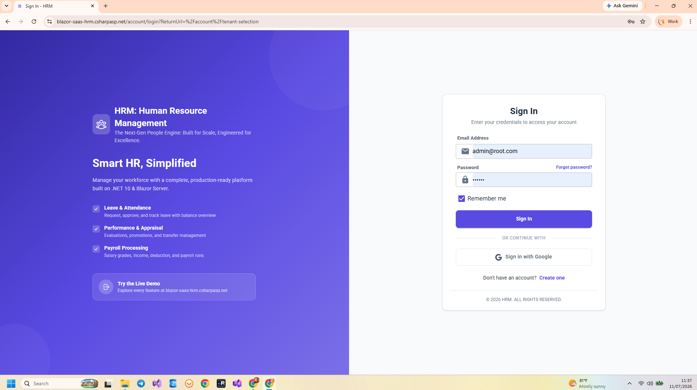This screenshot has height=390, width=697.
Task: Open the volume speaker tray icon
Action: pos(650,383)
